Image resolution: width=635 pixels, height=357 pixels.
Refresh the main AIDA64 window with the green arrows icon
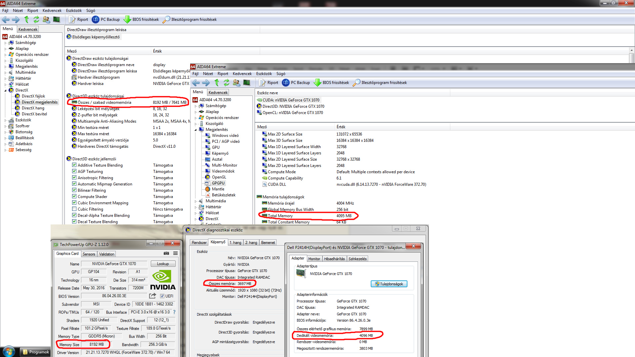[x=36, y=20]
